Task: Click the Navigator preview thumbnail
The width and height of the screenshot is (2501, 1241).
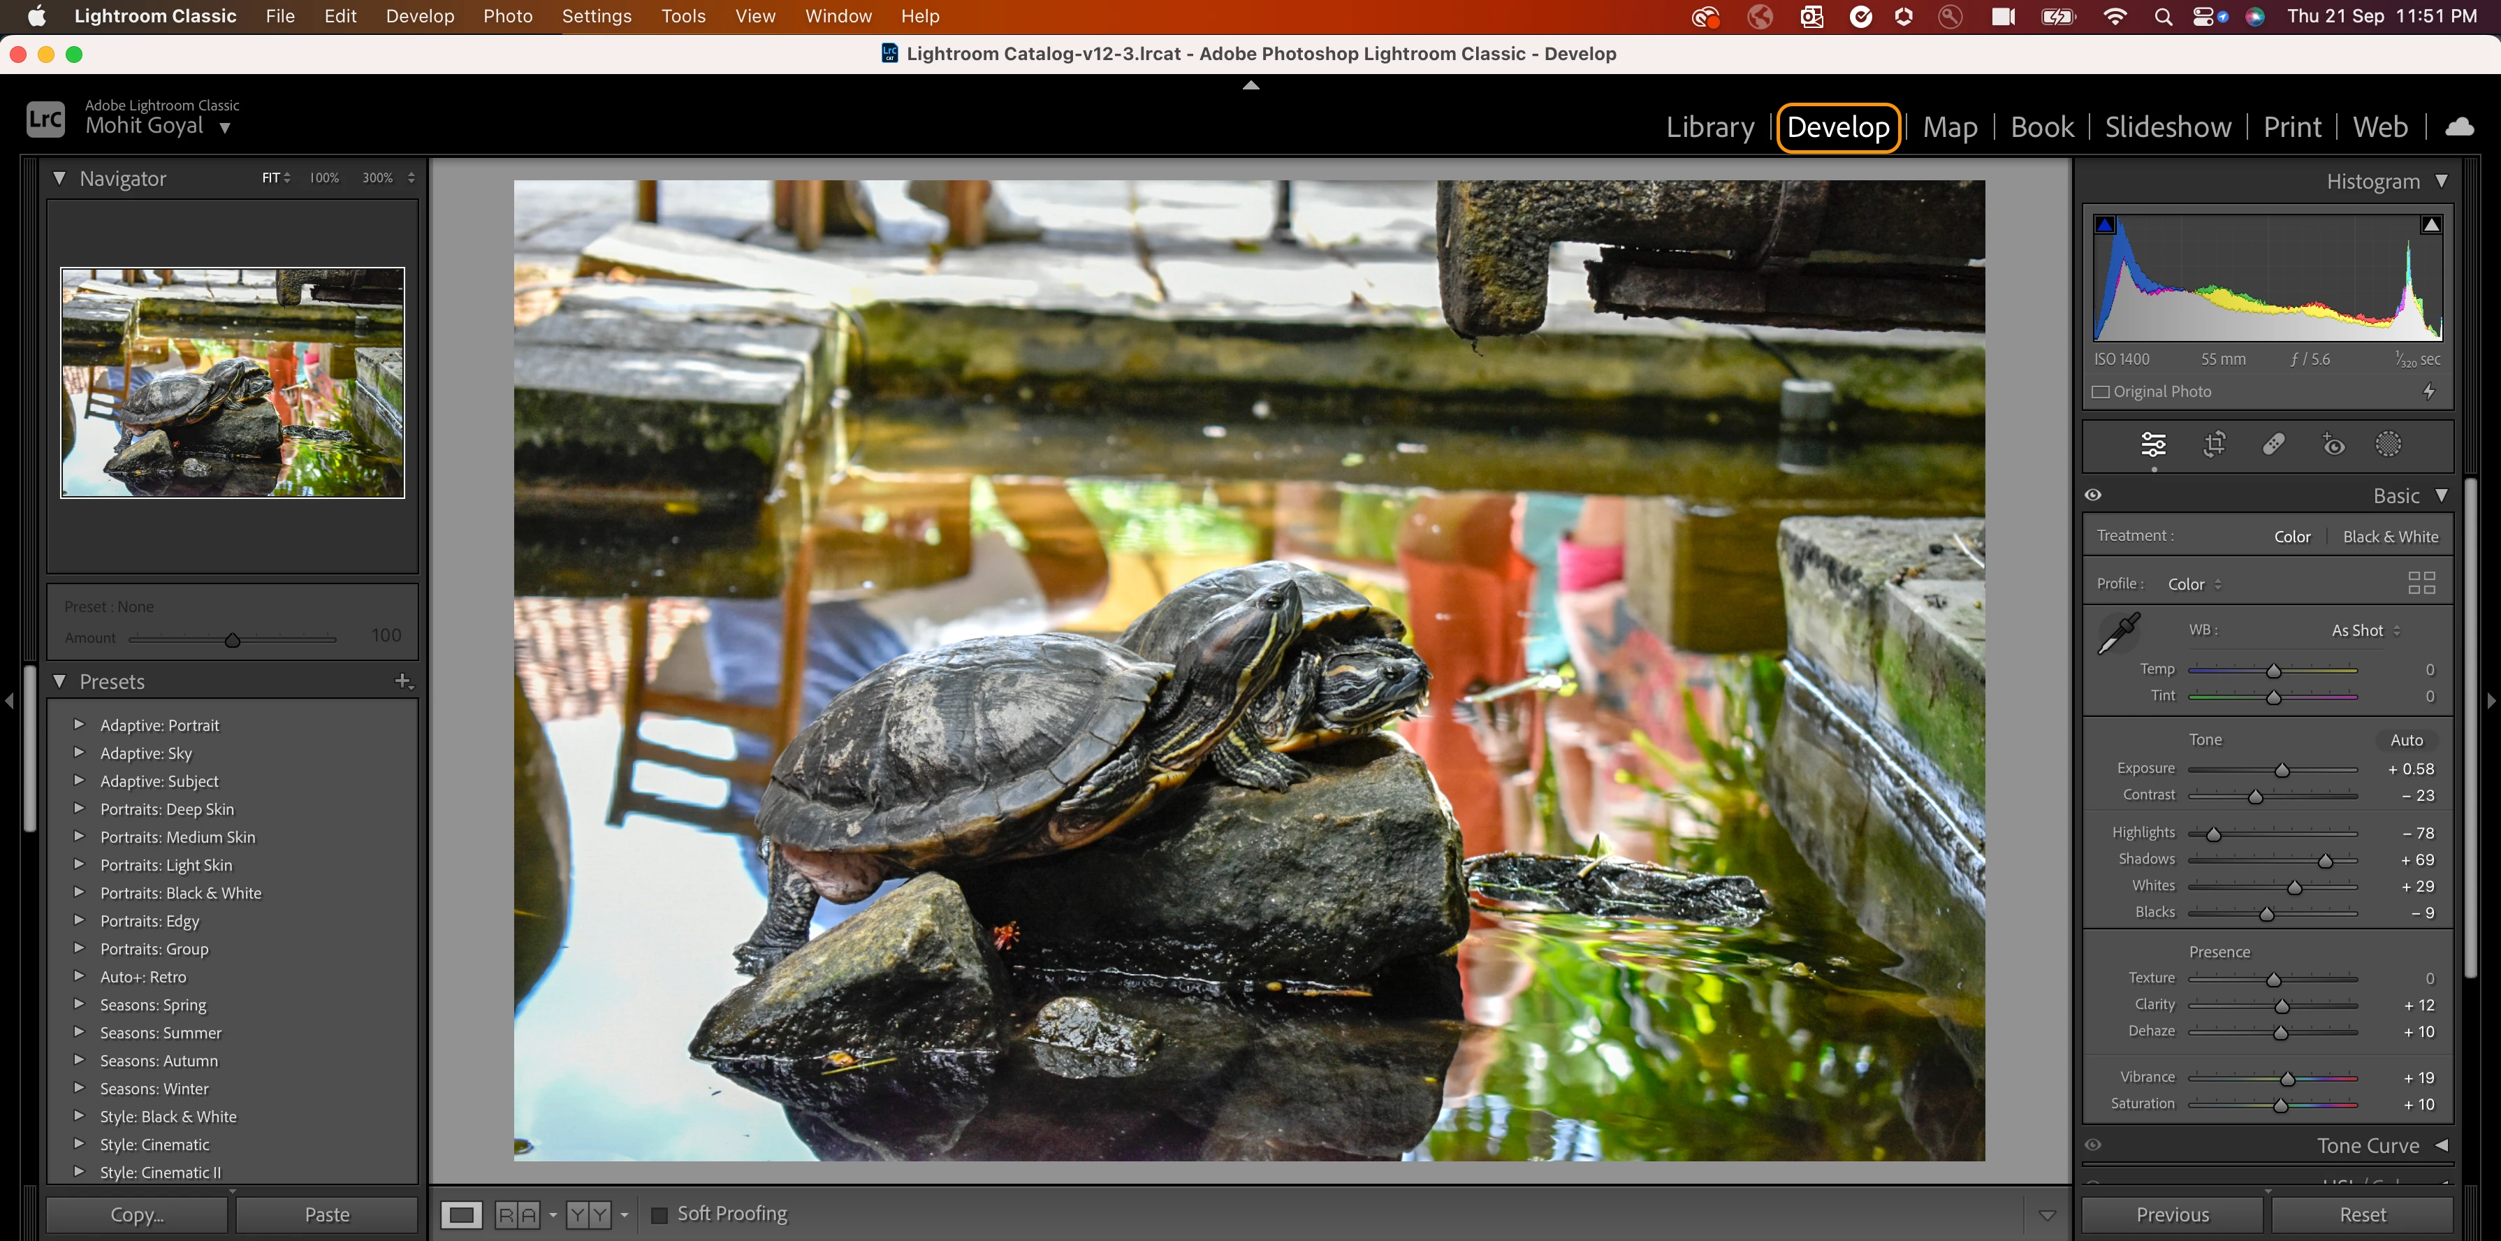Action: coord(233,383)
